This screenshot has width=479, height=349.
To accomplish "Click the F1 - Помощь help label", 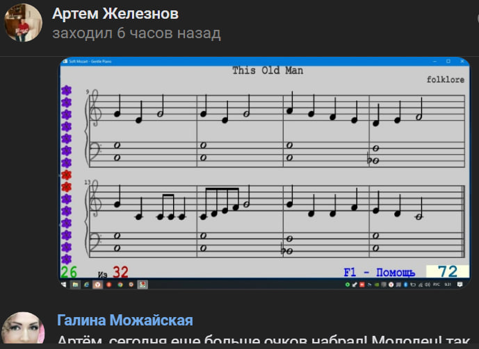I will [379, 272].
